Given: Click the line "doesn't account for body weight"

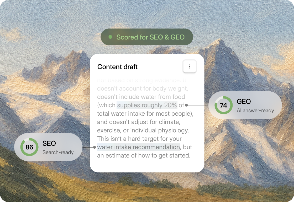Looking at the screenshot, I should [143, 88].
